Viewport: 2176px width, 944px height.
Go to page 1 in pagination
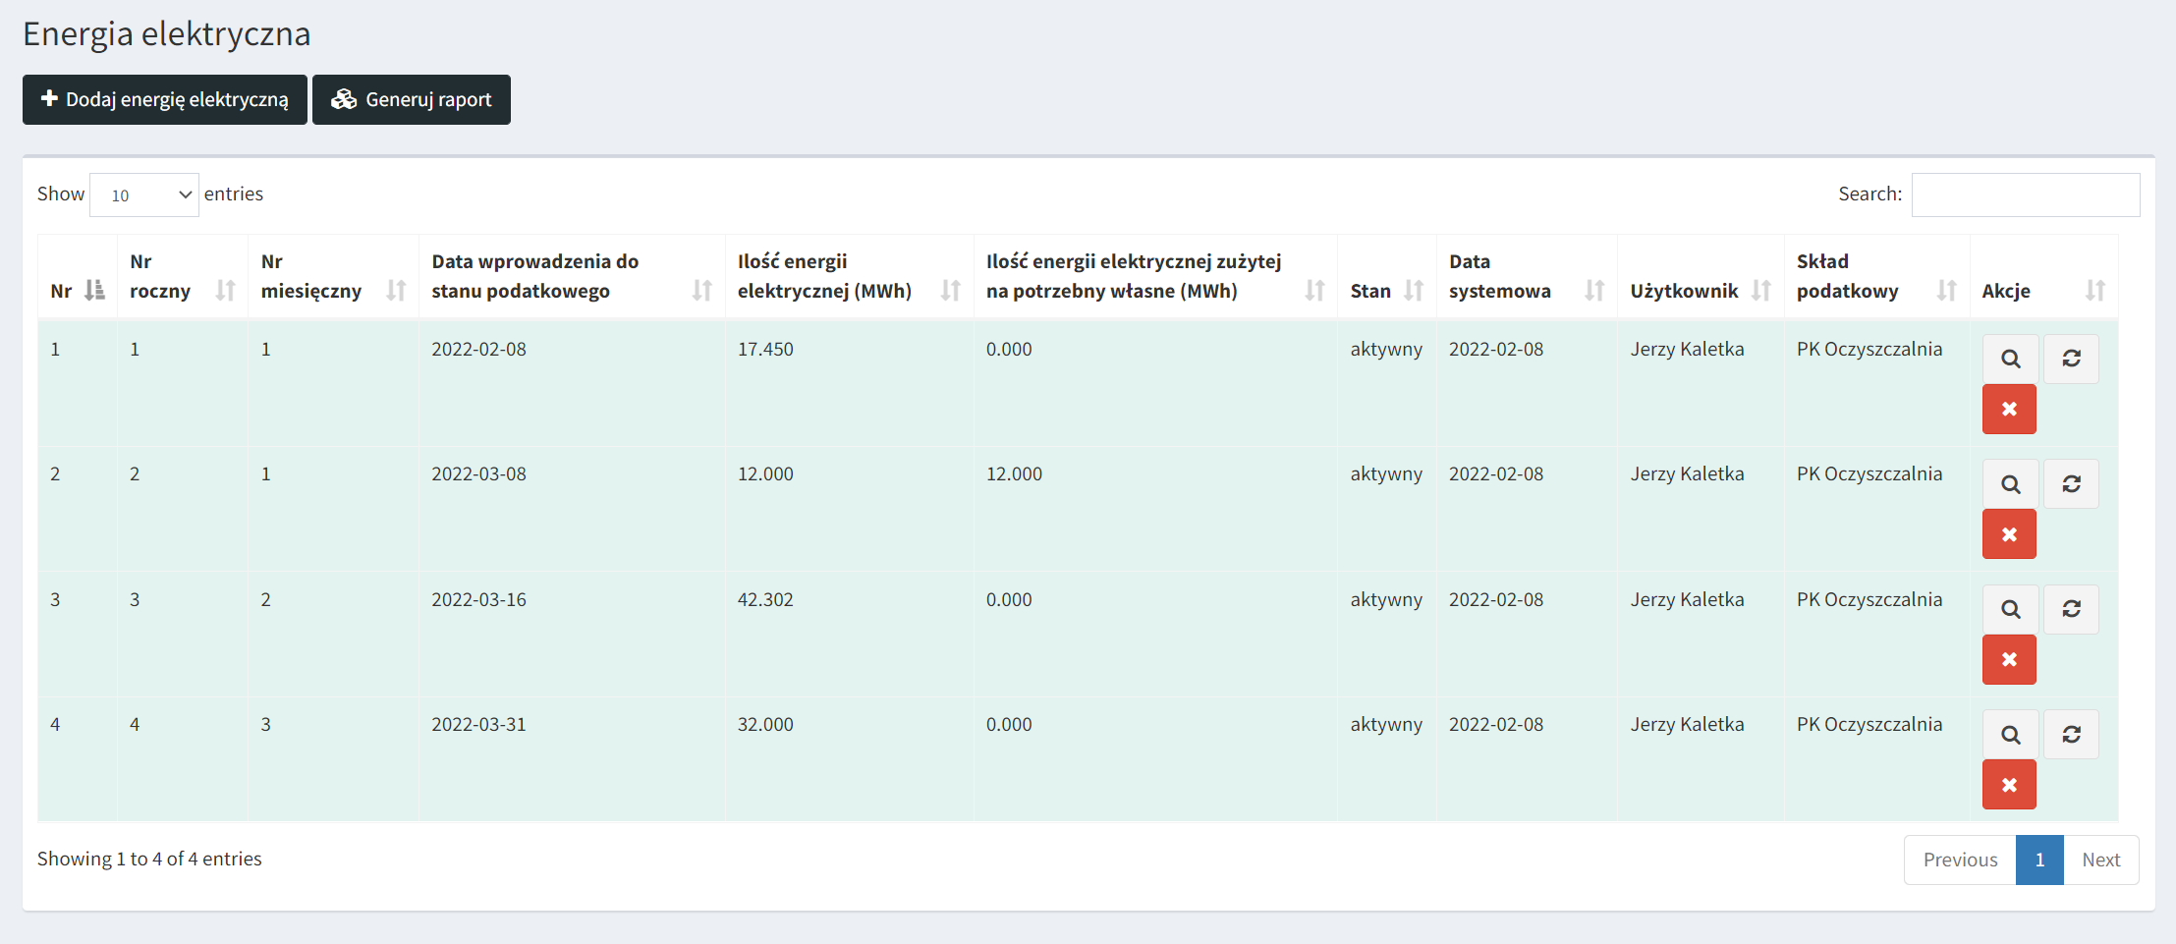[2038, 860]
